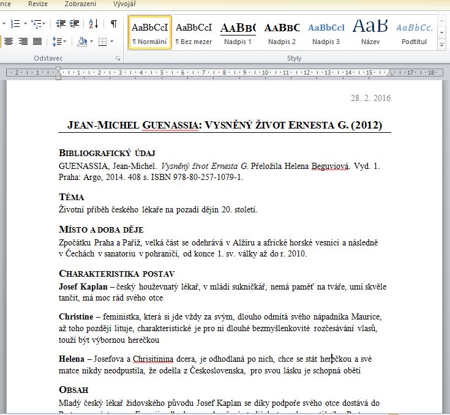This screenshot has height=415, width=450.
Task: Click the heading Charakteristika postav
Action: (117, 274)
